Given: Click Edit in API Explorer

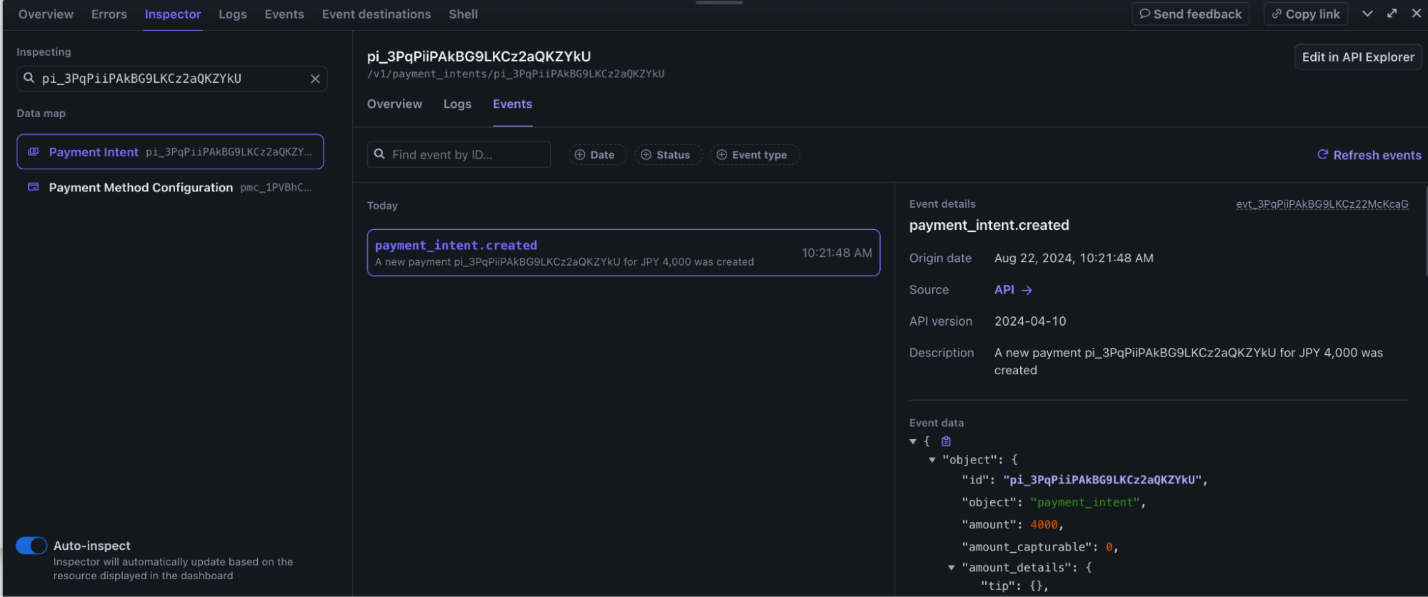Looking at the screenshot, I should [x=1358, y=57].
